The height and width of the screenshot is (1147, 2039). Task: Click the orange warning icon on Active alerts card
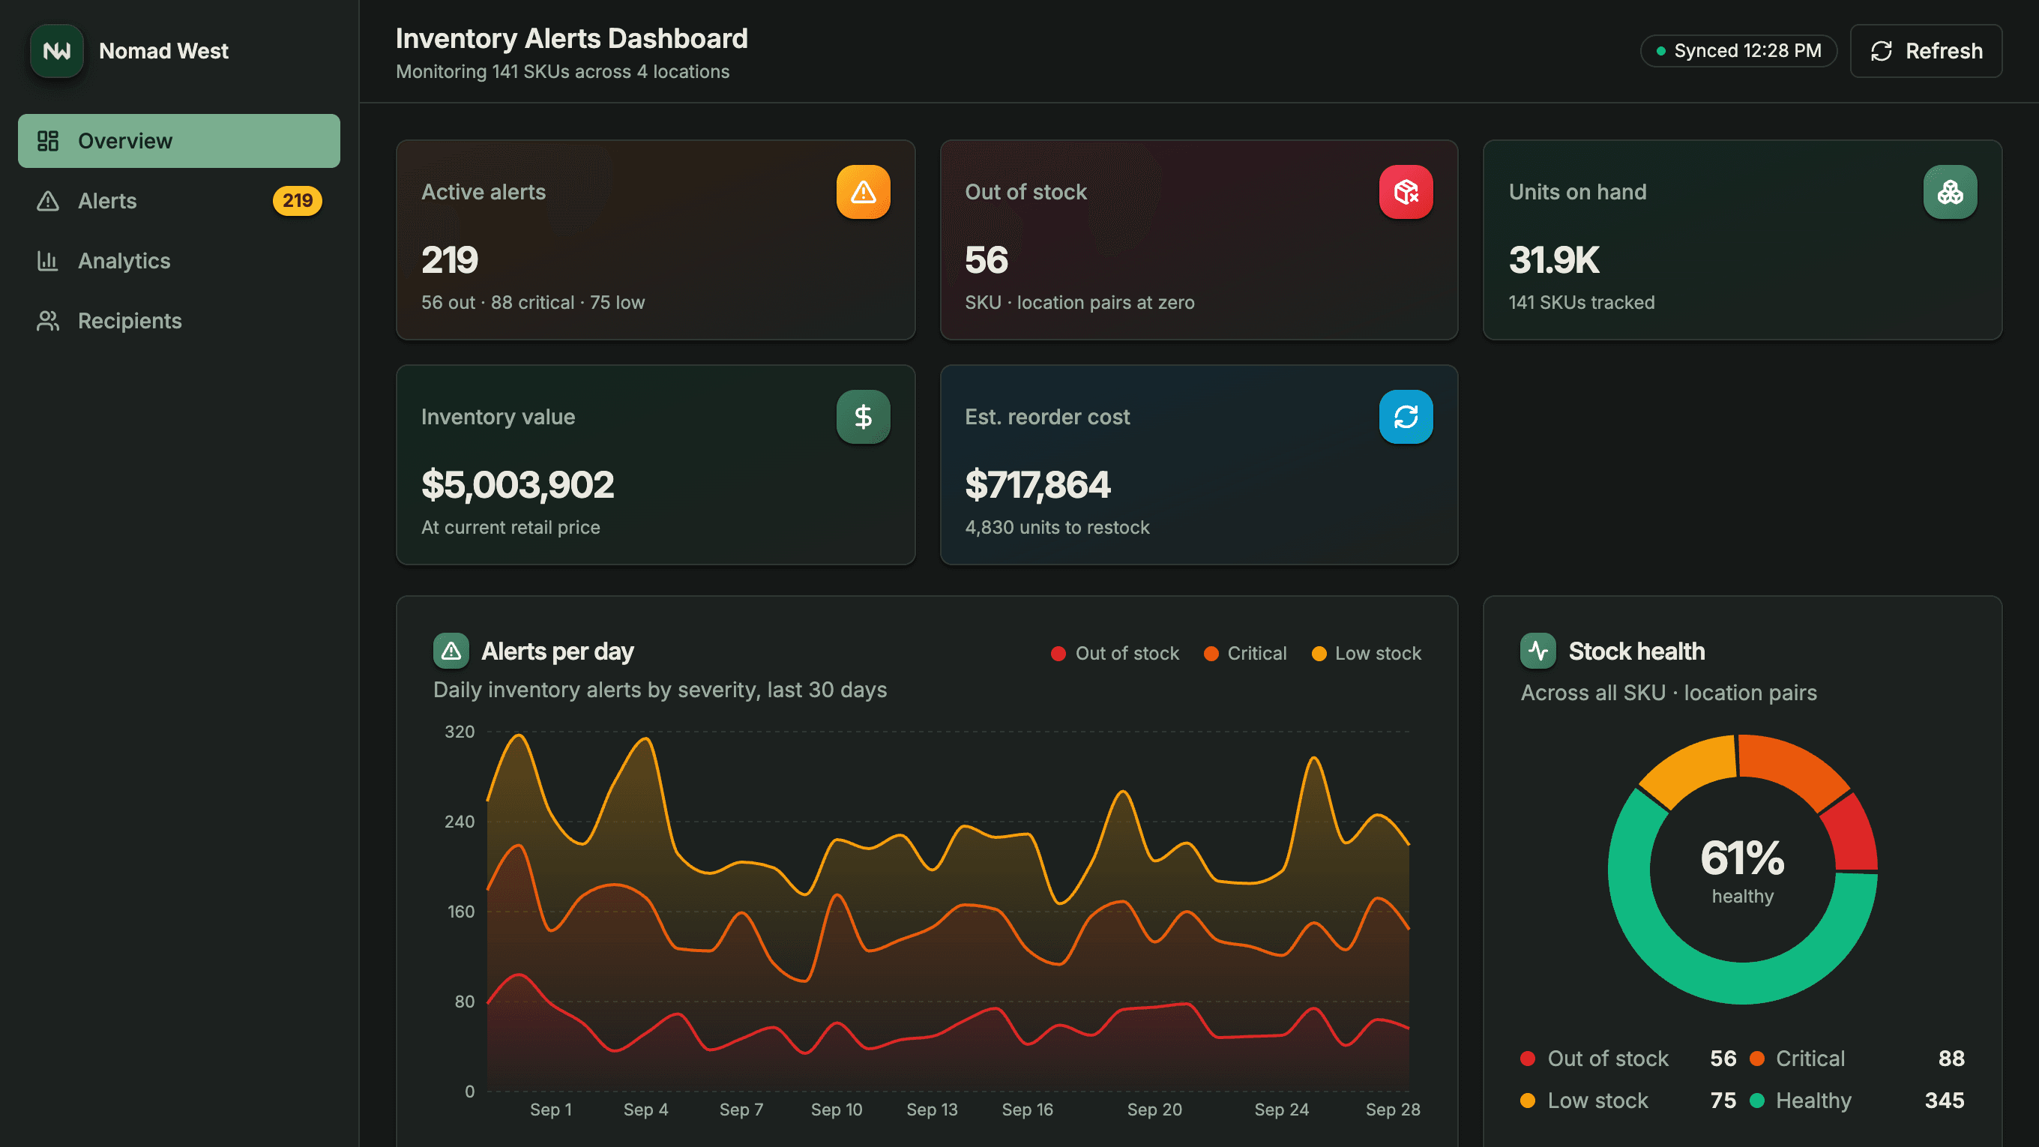[x=863, y=192]
